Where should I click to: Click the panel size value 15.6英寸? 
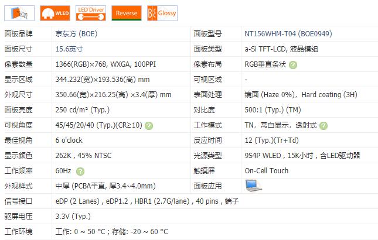coord(69,49)
